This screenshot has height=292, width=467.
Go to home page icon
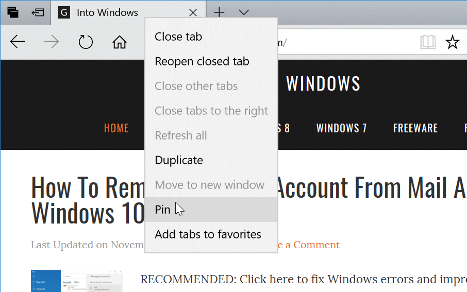click(x=120, y=42)
